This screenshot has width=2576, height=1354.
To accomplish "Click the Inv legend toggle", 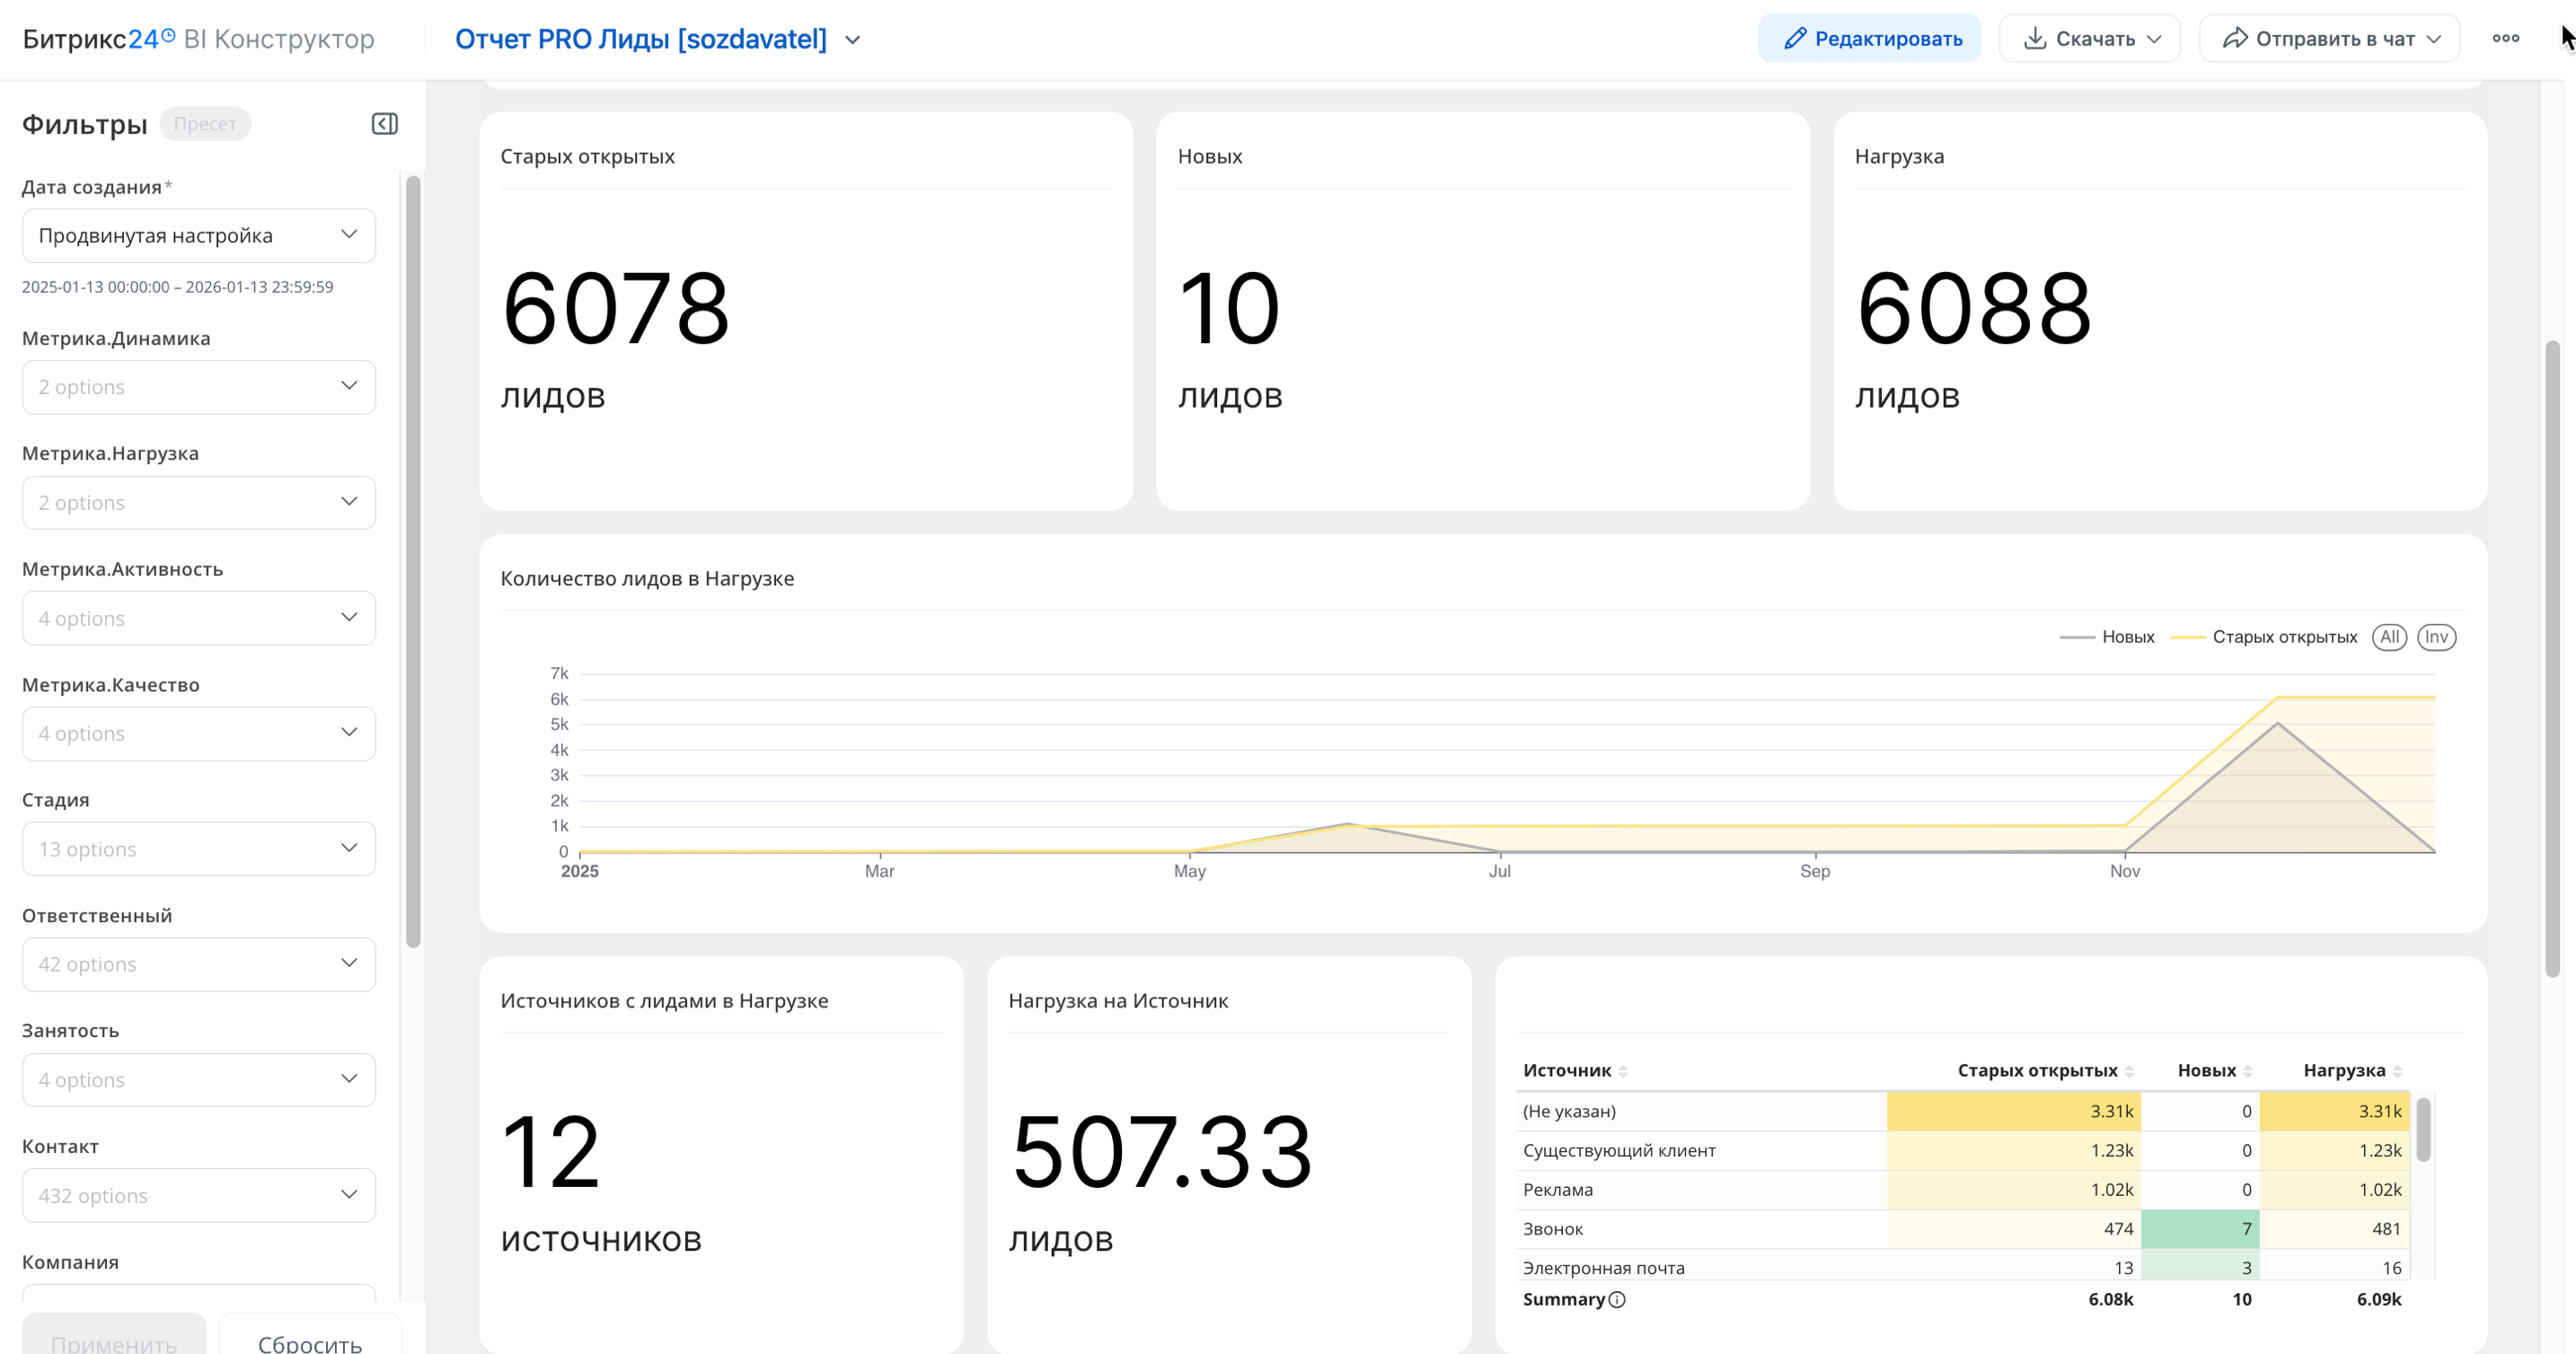I will pos(2436,637).
